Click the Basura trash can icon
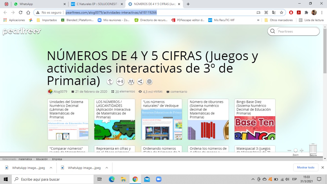The width and height of the screenshot is (327, 184). (313, 149)
